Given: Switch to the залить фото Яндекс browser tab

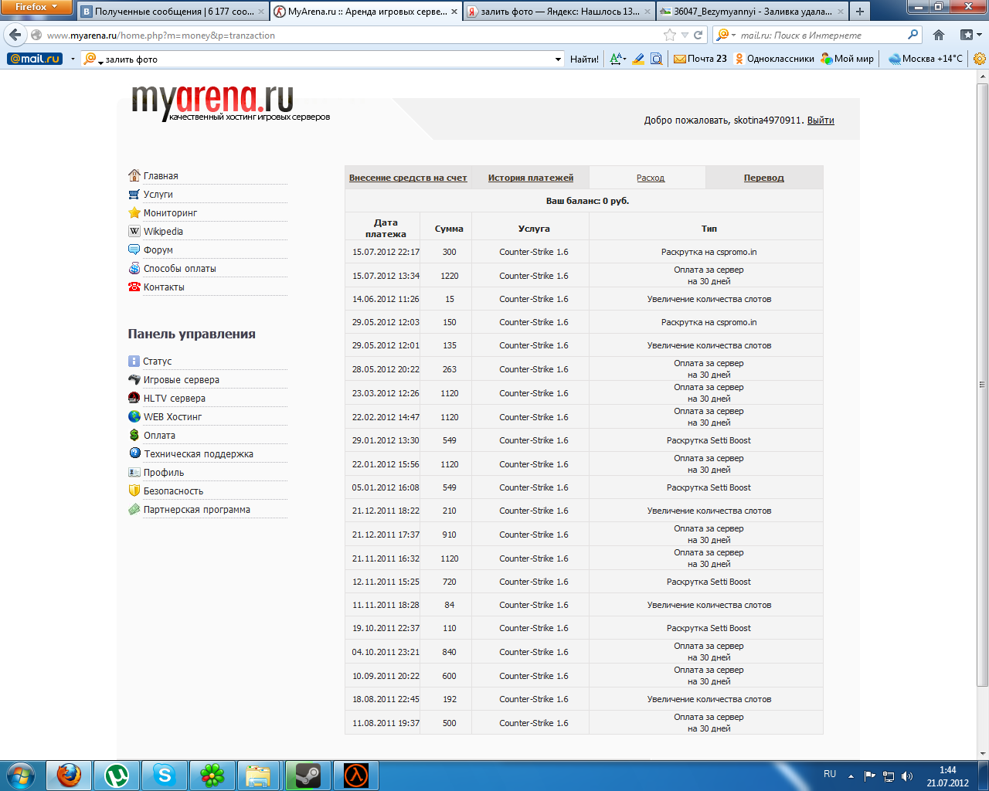Looking at the screenshot, I should (559, 12).
